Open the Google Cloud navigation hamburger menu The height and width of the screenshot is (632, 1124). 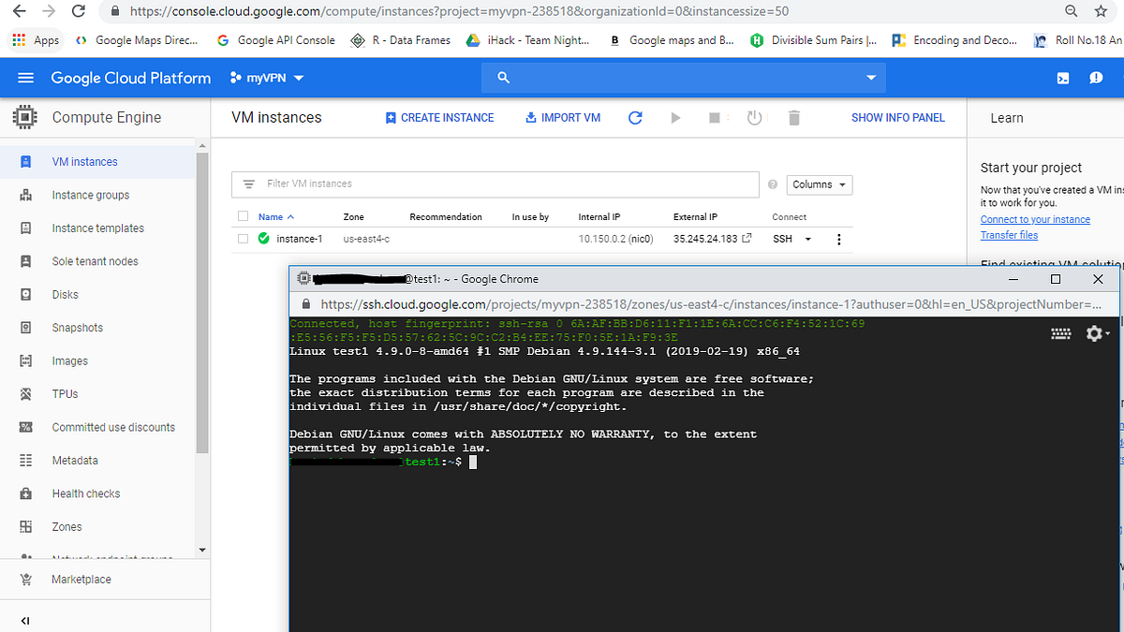25,78
